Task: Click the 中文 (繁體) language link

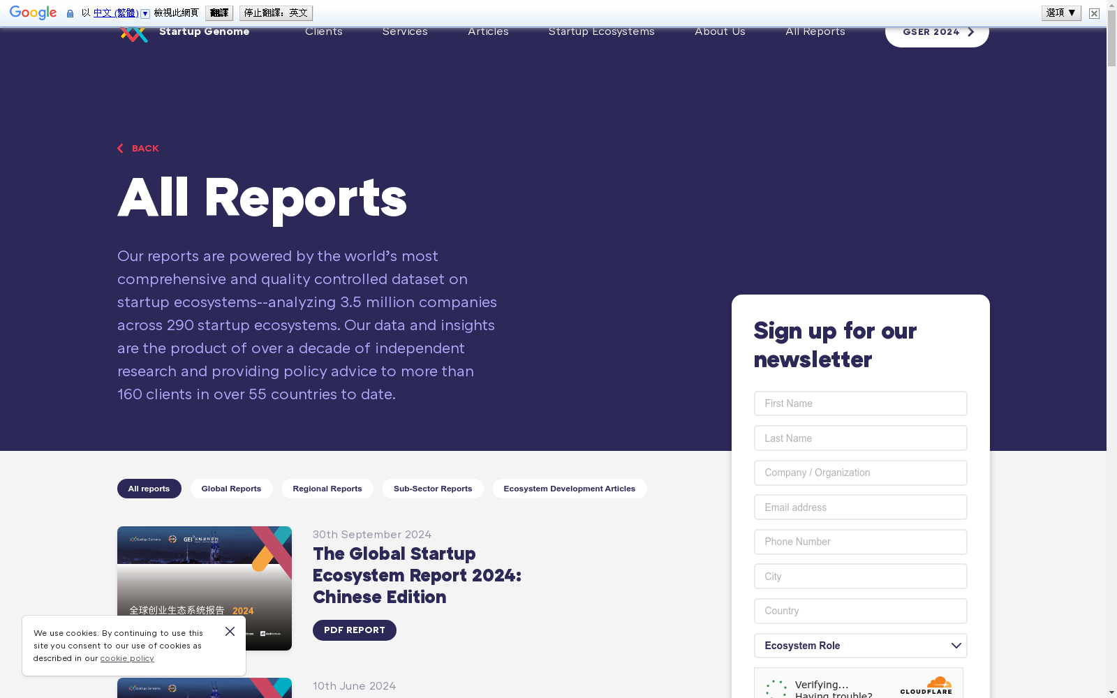Action: click(x=116, y=13)
